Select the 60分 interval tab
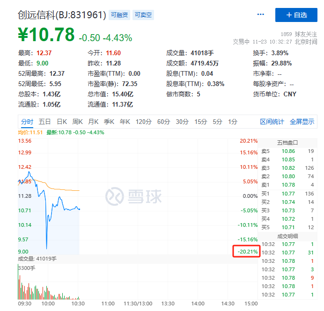 164,122
